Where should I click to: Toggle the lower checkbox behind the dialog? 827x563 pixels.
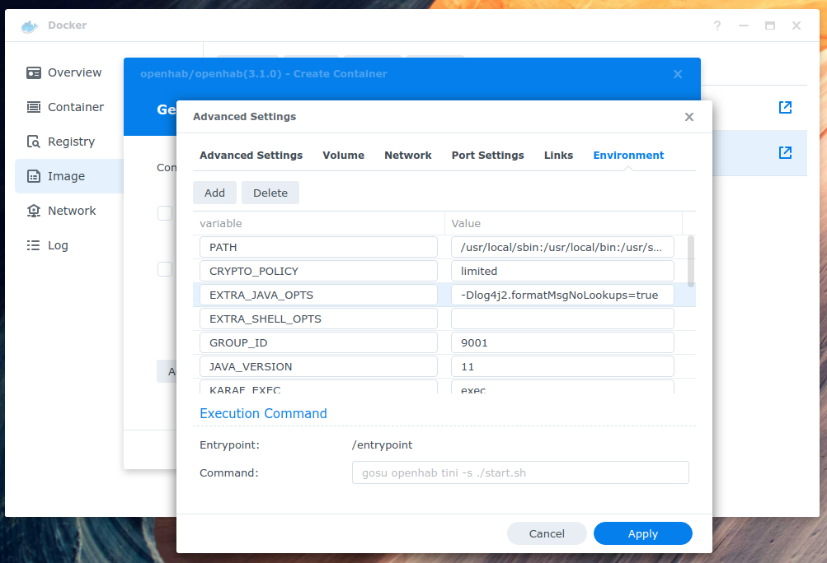165,269
